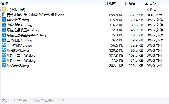Click the parent directory folder icon
169x104 pixels.
point(4,10)
